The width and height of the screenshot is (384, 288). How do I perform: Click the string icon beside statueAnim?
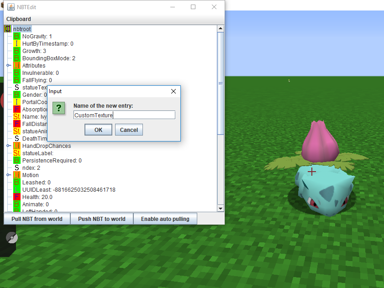16,131
